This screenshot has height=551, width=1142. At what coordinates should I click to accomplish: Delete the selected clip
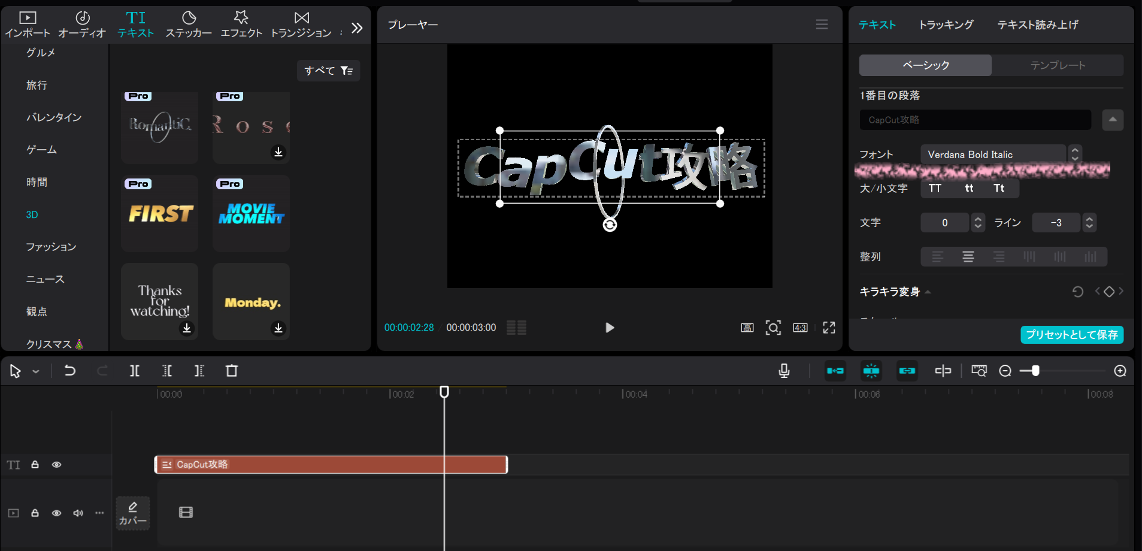click(232, 371)
